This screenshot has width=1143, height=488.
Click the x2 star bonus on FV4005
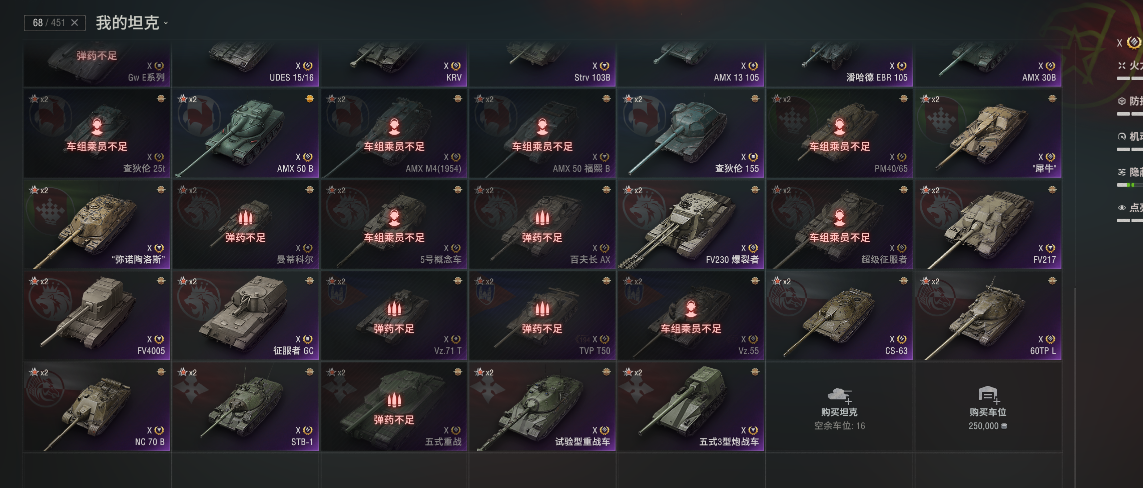pos(39,281)
